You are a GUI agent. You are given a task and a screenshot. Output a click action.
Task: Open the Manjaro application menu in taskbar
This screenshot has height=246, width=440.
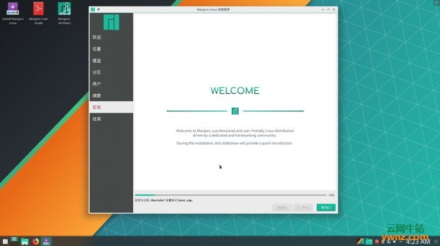pyautogui.click(x=5, y=241)
